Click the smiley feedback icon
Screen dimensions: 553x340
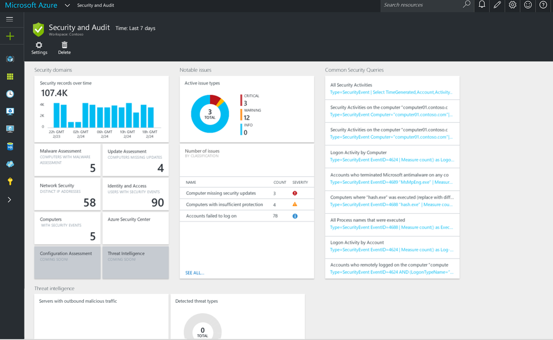click(527, 5)
